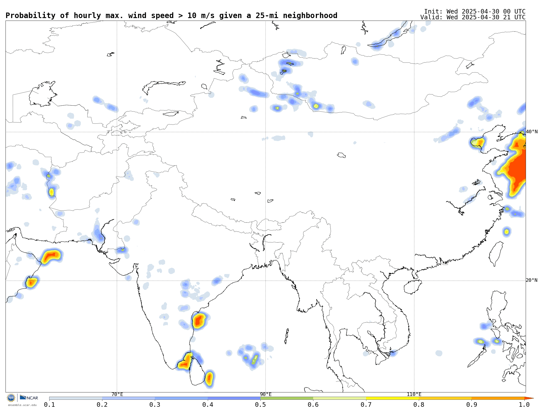The width and height of the screenshot is (542, 408).
Task: Click the 90°E longitude label
Action: click(266, 394)
